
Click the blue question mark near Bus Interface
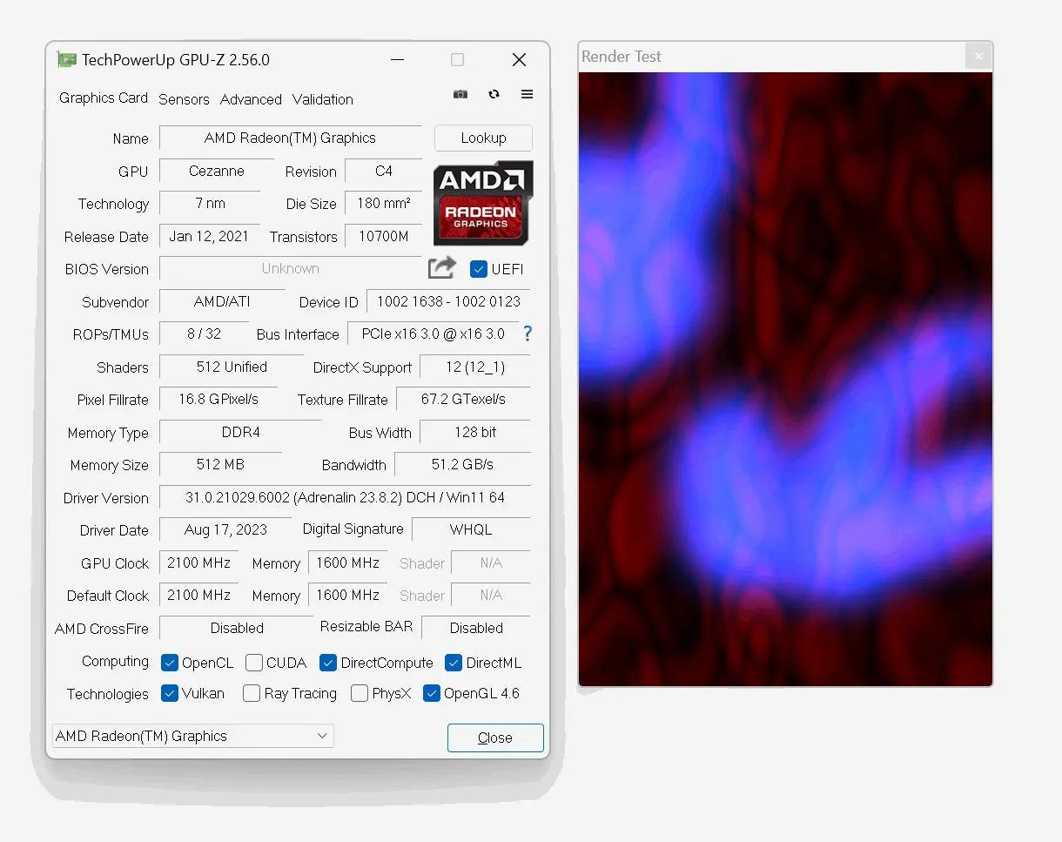coord(528,333)
